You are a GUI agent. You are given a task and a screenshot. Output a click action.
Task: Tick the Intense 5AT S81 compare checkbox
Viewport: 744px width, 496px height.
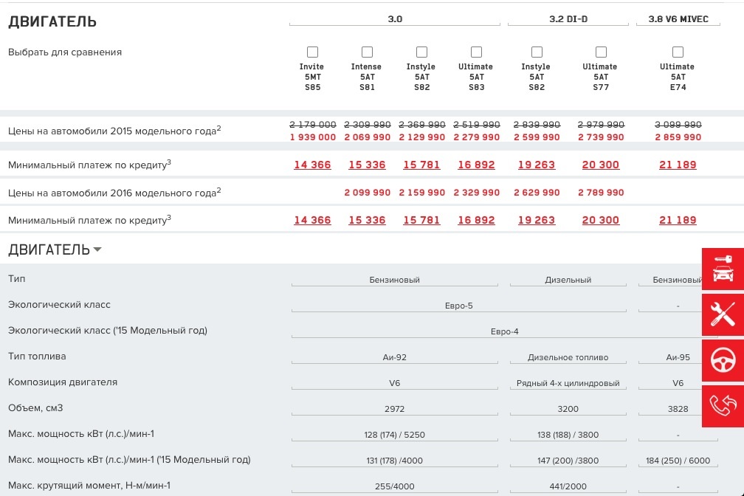pos(367,52)
